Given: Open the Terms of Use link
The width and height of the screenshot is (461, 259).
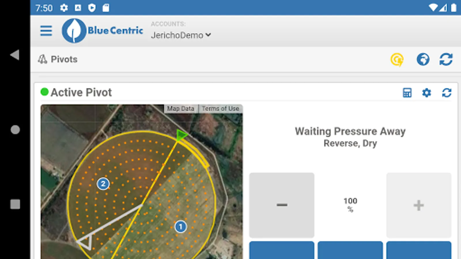Looking at the screenshot, I should tap(220, 108).
